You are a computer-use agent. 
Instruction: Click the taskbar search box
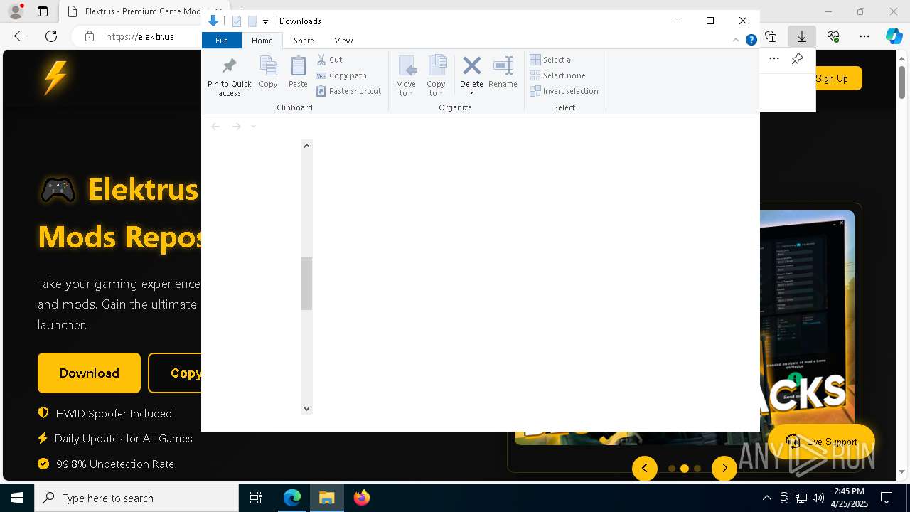click(136, 498)
